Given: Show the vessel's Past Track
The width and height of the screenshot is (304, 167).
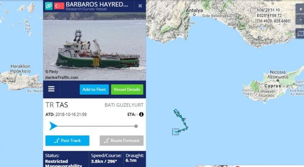Looking at the screenshot, I should 67,140.
